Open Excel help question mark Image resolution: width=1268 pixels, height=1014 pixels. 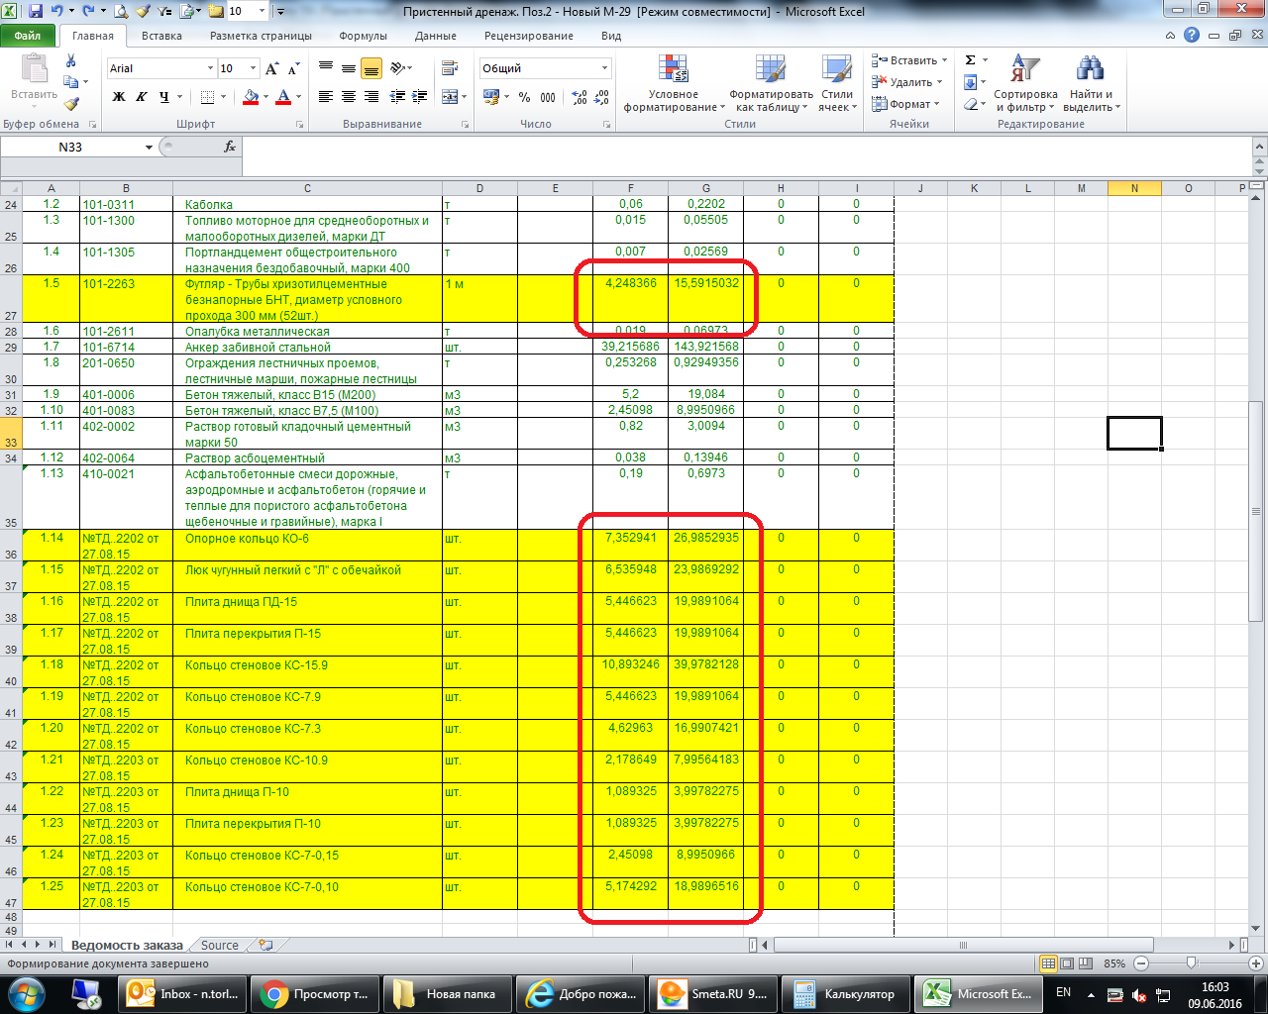tap(1192, 36)
